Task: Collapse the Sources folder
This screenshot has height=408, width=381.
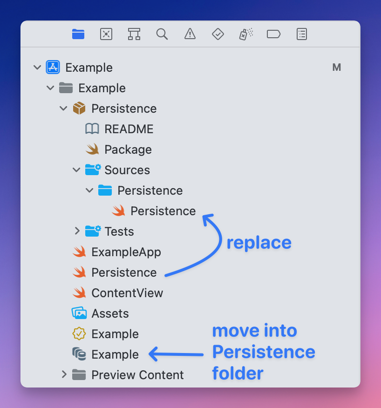Action: [x=76, y=170]
